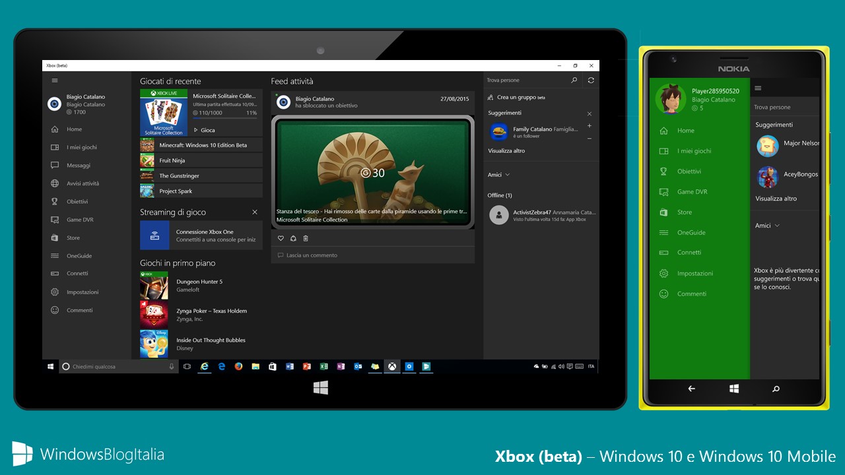Select Fruit Ninja in recent games
This screenshot has width=845, height=475.
(x=201, y=160)
